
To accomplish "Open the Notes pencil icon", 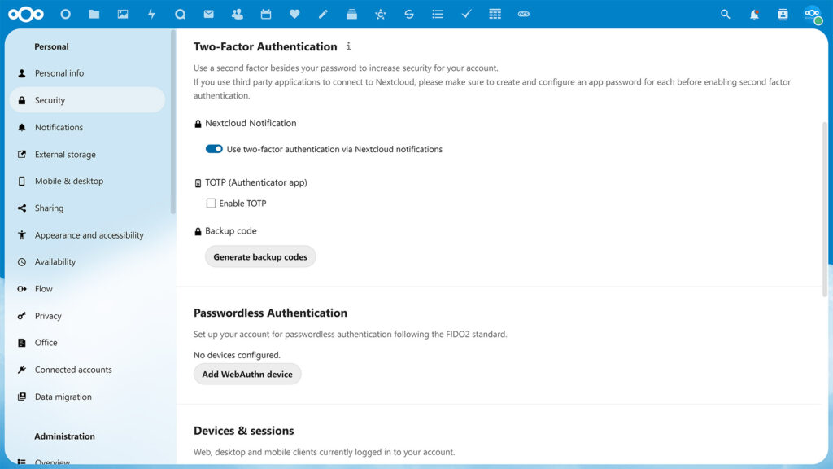I will click(x=322, y=13).
